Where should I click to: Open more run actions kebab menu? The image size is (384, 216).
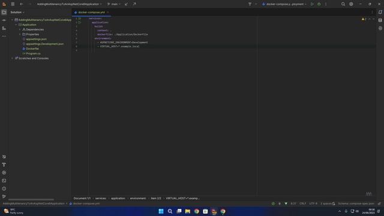[x=326, y=4]
